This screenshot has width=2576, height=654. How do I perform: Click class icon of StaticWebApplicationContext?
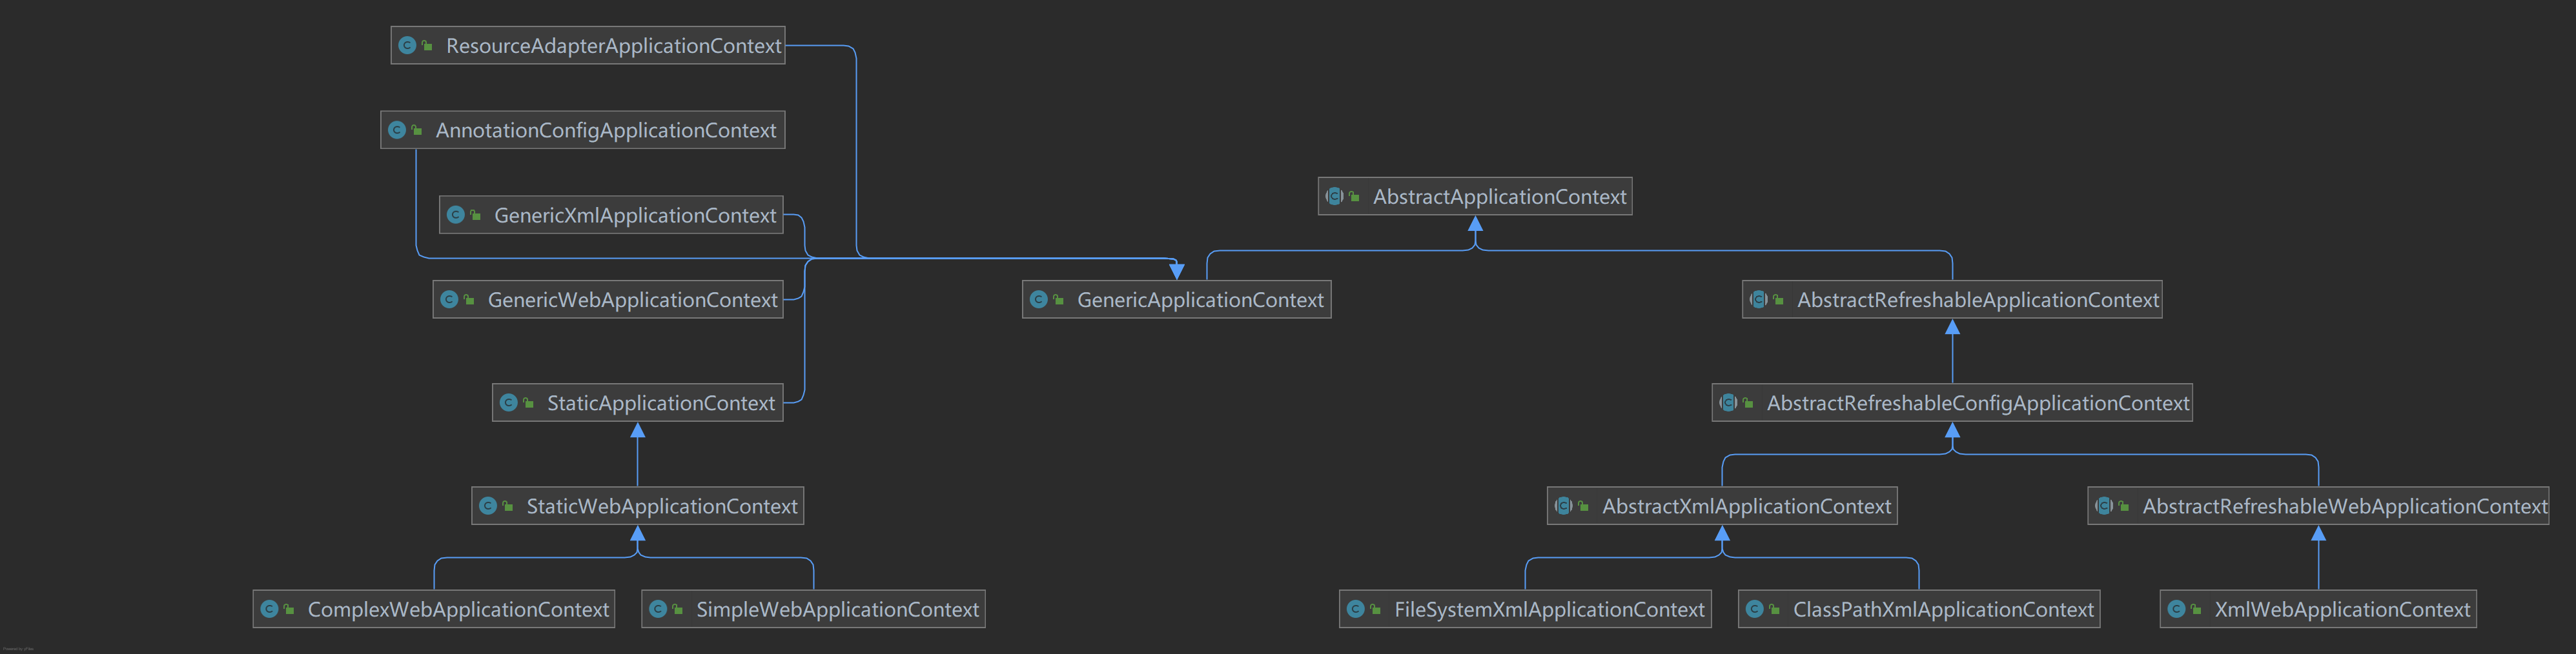[488, 506]
